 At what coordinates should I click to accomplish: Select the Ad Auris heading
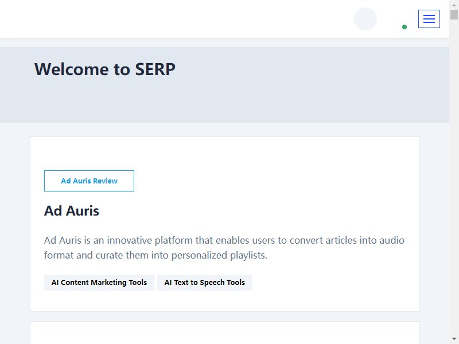[71, 210]
